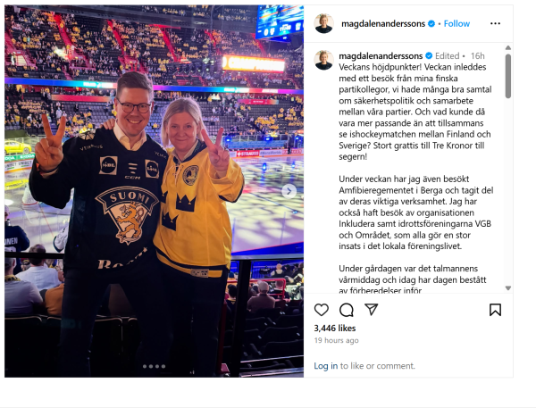Follow the magdalenanderssons account
This screenshot has width=536, height=408.
tap(456, 23)
